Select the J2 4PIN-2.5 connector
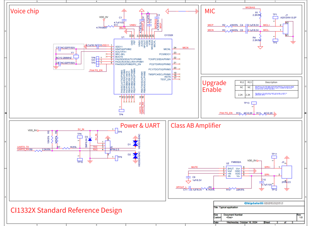 tap(107, 147)
